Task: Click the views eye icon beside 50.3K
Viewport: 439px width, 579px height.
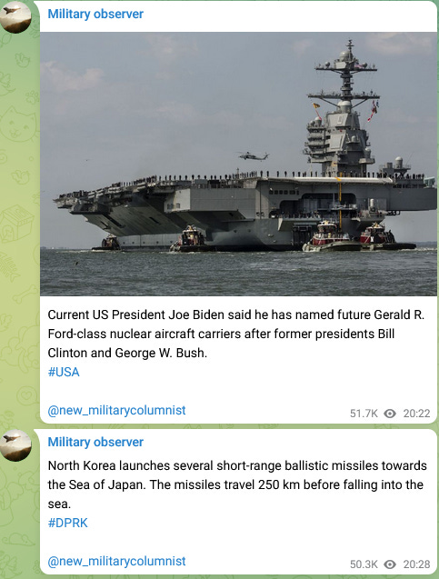Action: 390,564
